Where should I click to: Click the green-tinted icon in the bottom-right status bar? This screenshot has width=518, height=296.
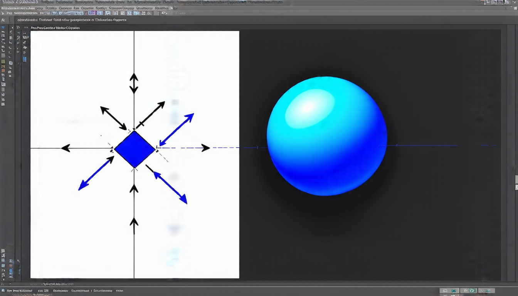click(473, 291)
